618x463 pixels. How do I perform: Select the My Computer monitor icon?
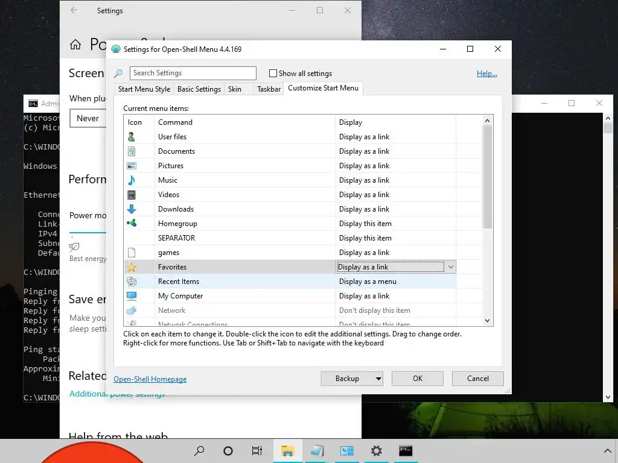pyautogui.click(x=132, y=295)
